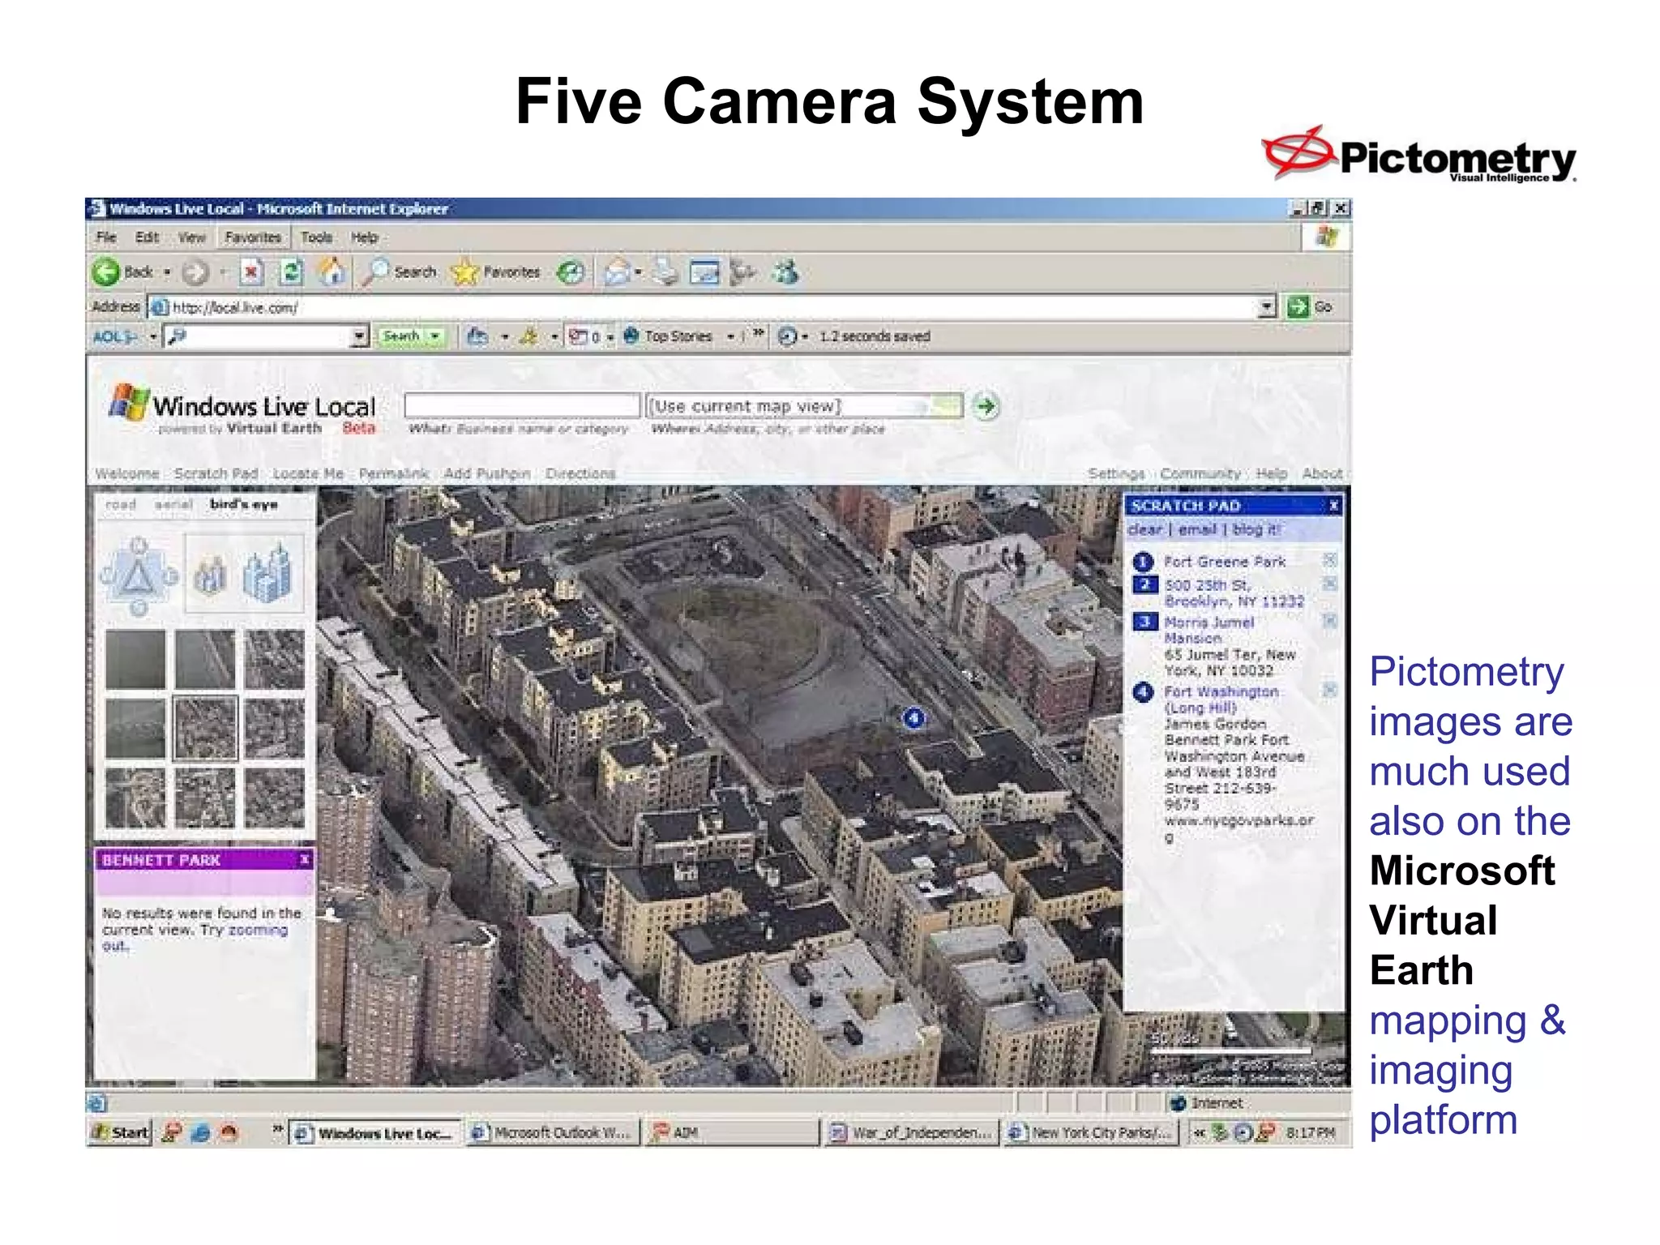Select the small buildings zoom level icon

[210, 575]
